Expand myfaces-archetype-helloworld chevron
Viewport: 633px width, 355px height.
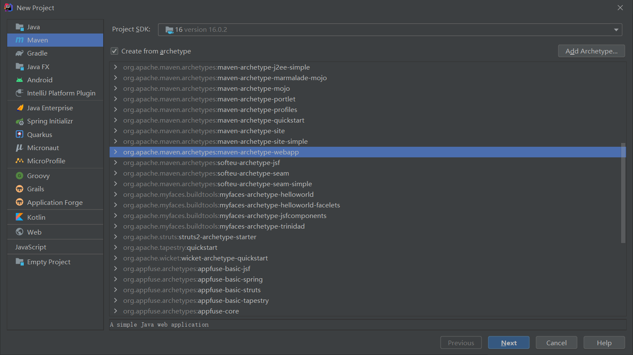(115, 194)
